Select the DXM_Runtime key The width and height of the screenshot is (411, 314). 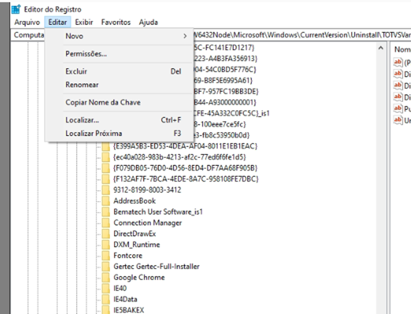[x=136, y=245]
